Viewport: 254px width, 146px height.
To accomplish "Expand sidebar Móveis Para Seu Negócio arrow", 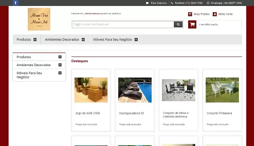I will 60,73.
